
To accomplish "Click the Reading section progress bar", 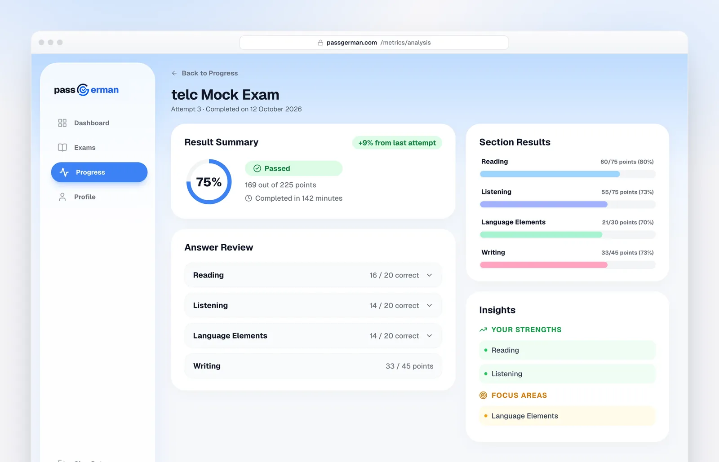I will coord(568,174).
